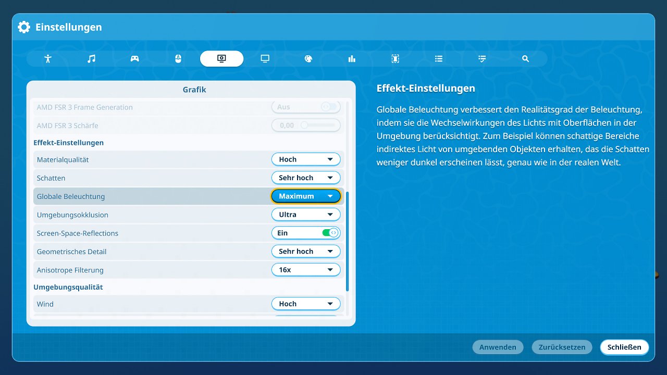Open the gamepad controls settings icon
This screenshot has width=667, height=375.
134,59
